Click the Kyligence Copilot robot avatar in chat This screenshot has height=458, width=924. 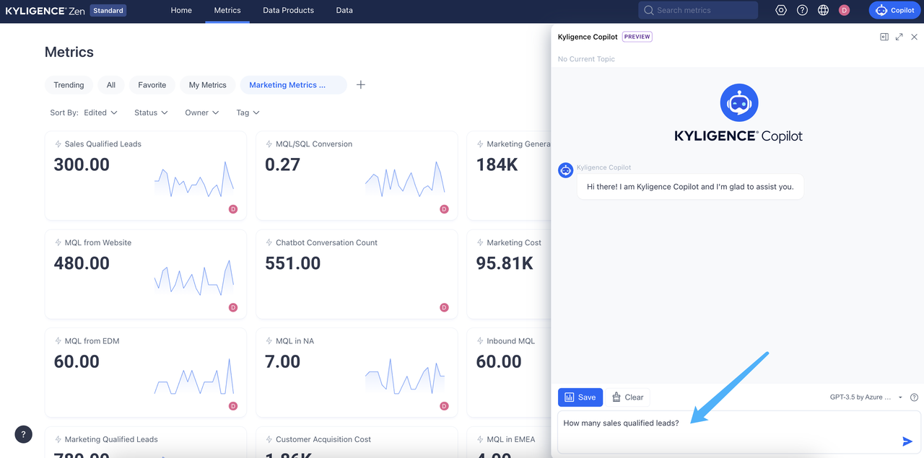(565, 170)
